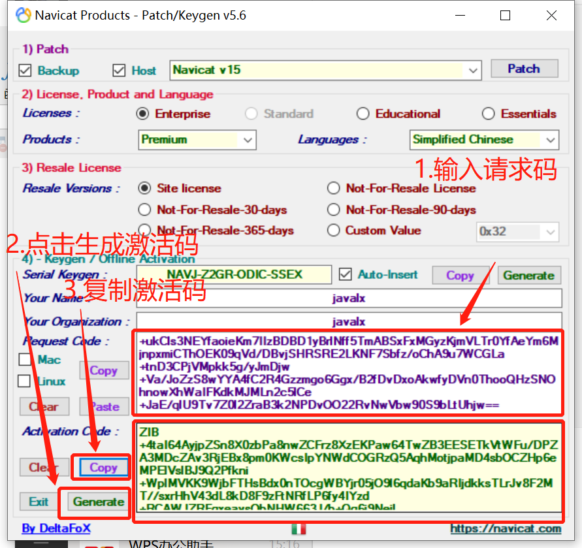Screen dimensions: 582x548
Task: Paste into the request code box
Action: click(x=105, y=406)
